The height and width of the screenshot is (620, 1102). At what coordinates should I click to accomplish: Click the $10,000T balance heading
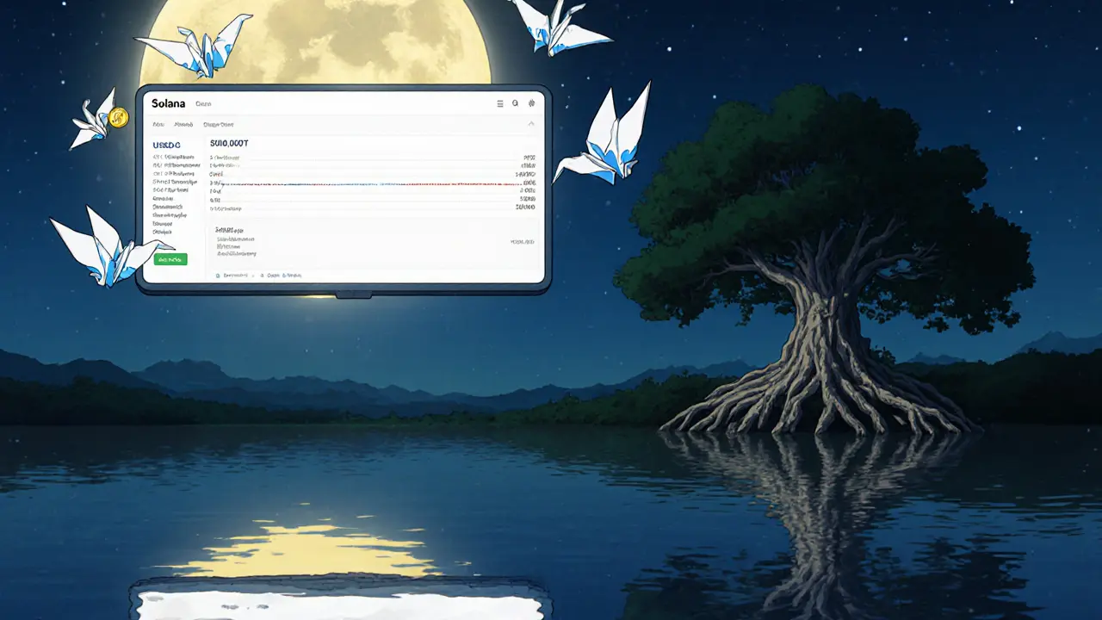click(228, 143)
